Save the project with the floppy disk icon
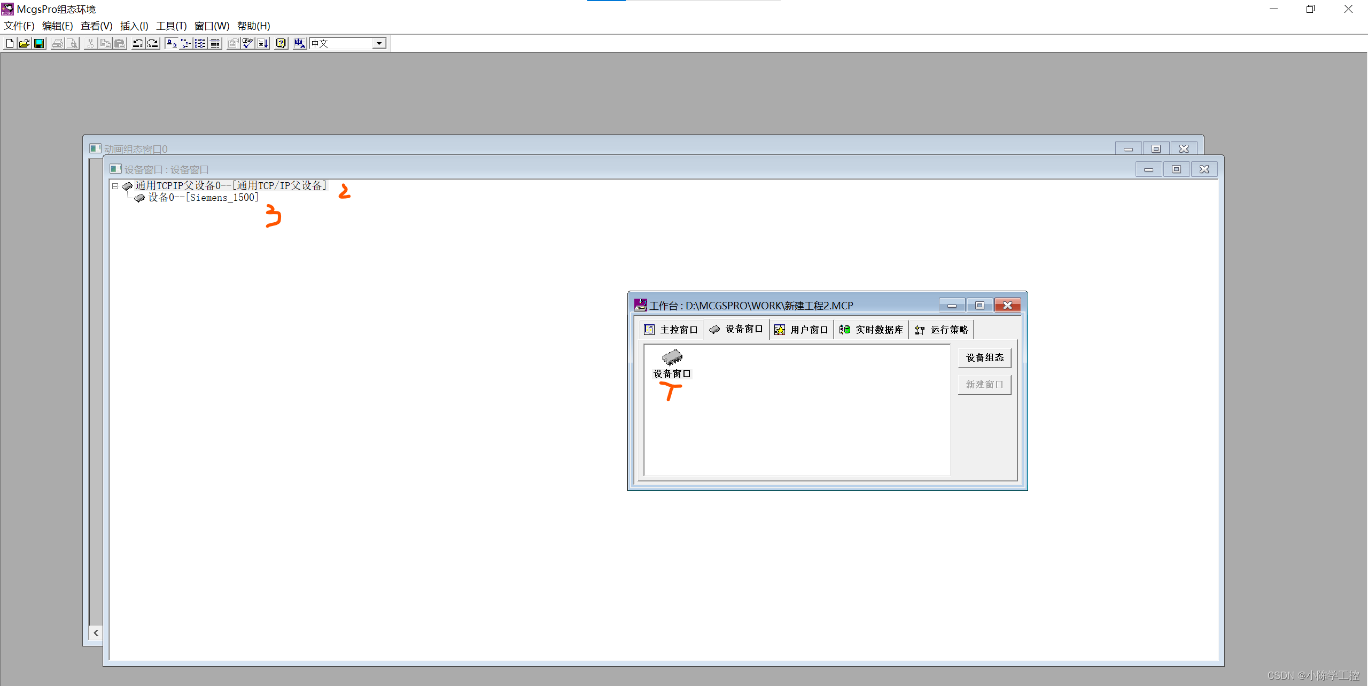Image resolution: width=1368 pixels, height=686 pixels. [x=39, y=44]
